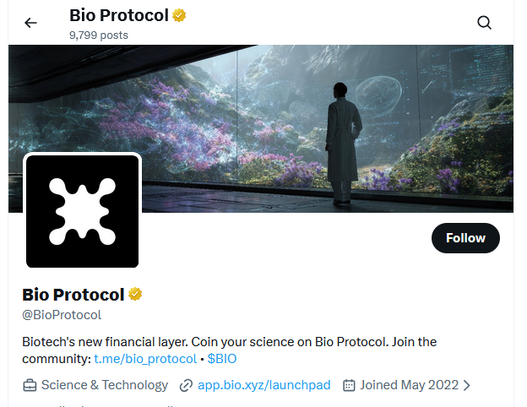Screen dimensions: 527x407
Task: Open the Bio Protocol profile avatar
Action: coord(82,211)
